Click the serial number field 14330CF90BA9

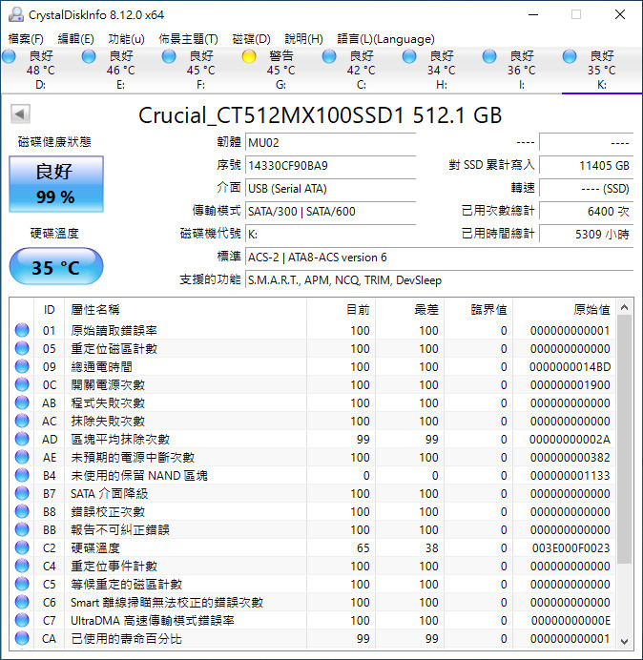pyautogui.click(x=330, y=165)
